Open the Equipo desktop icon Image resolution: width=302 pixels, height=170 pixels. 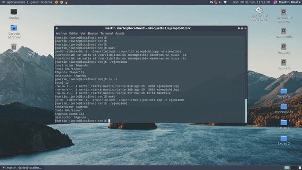point(14,12)
